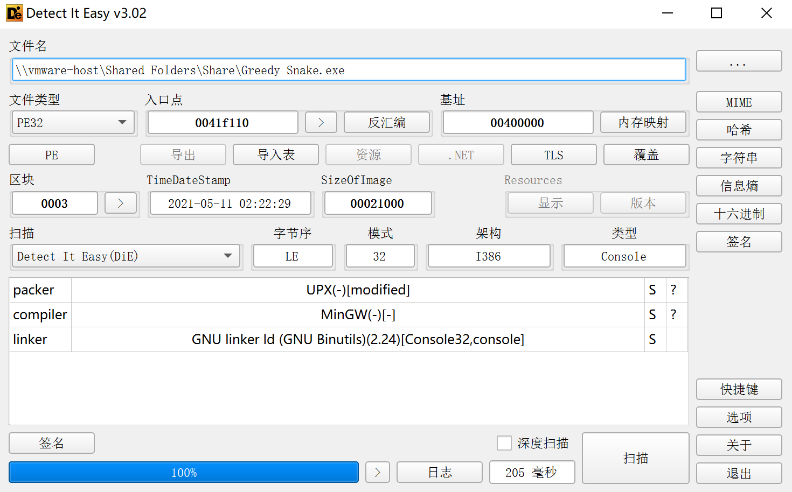Click the mode field showing 32
The image size is (792, 492).
click(x=380, y=256)
